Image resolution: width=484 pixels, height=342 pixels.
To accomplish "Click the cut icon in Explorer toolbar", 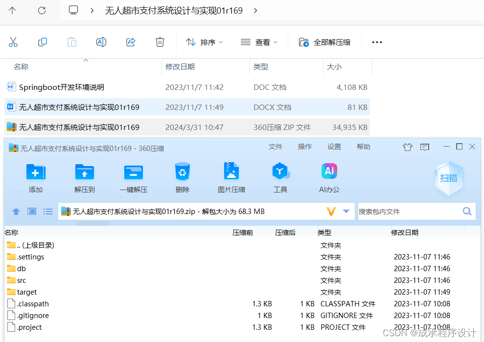I will (x=13, y=42).
